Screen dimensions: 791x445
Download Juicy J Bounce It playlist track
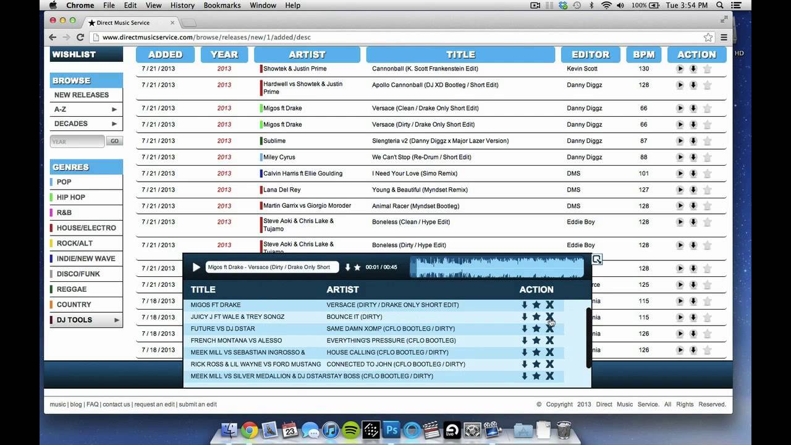tap(525, 316)
